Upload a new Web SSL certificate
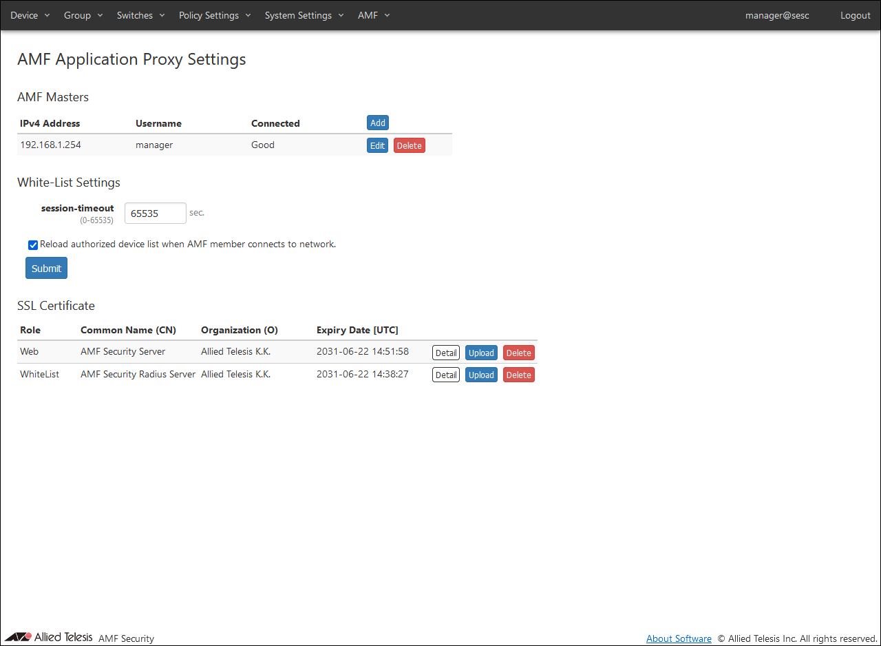 click(x=481, y=353)
